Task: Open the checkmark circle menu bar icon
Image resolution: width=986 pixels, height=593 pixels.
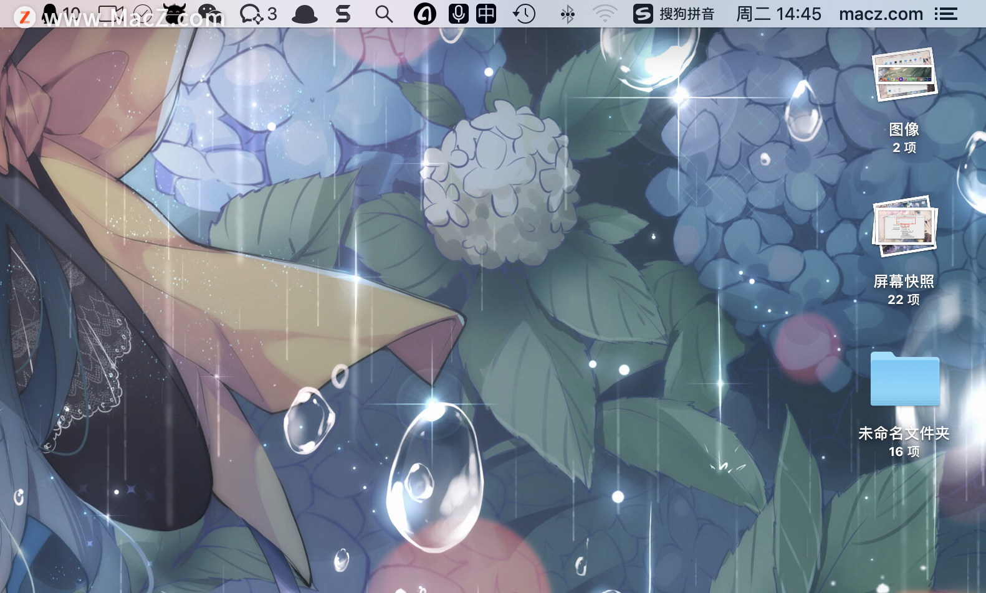Action: (143, 13)
